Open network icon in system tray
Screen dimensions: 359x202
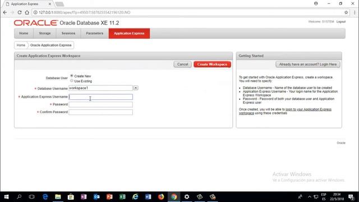316,197
